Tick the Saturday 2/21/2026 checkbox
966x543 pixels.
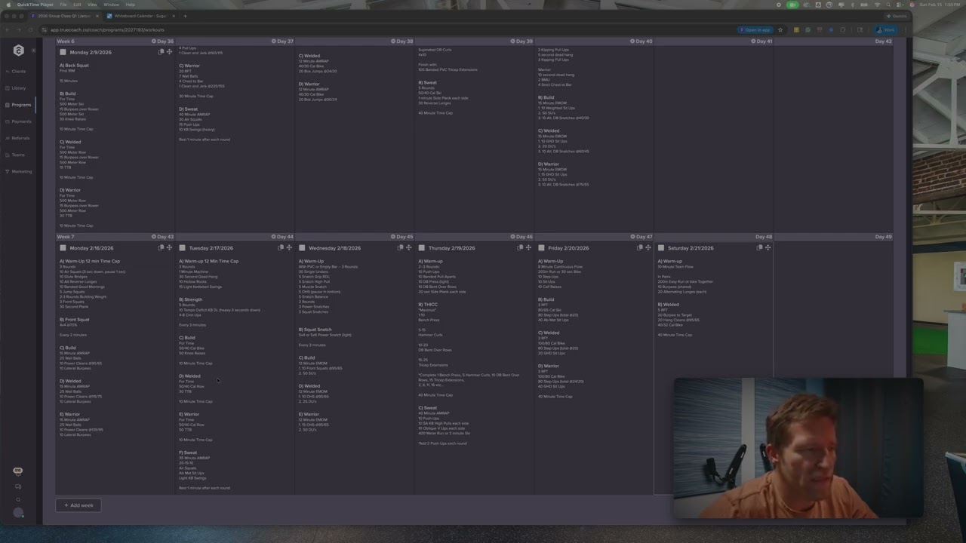click(x=661, y=247)
